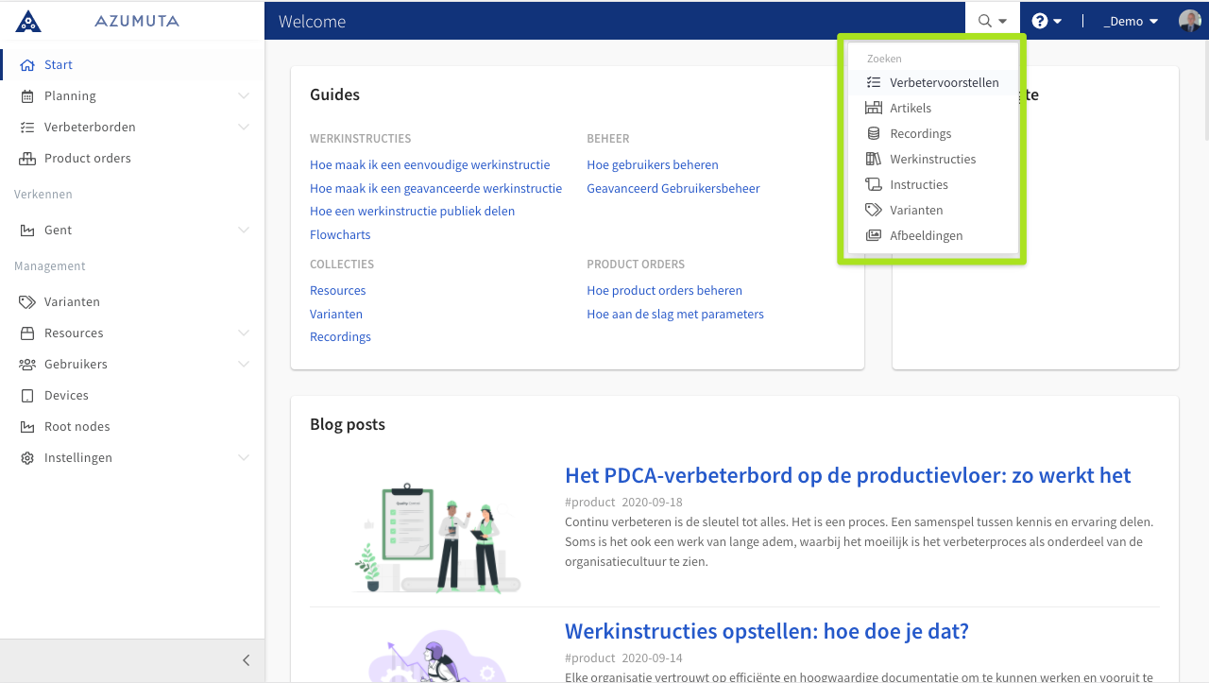Click the Devices tablet icon
Viewport: 1209px width, 683px height.
[x=26, y=396]
